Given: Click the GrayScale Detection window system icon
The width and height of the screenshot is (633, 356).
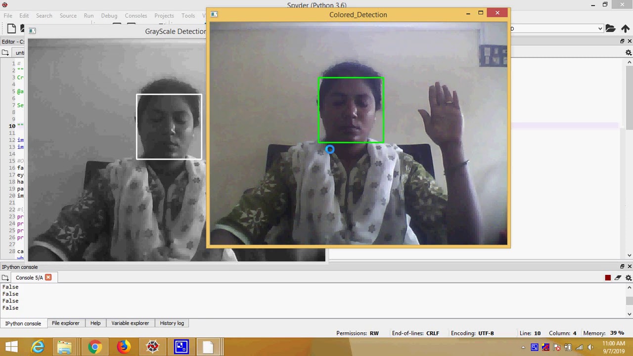Looking at the screenshot, I should click(x=32, y=31).
